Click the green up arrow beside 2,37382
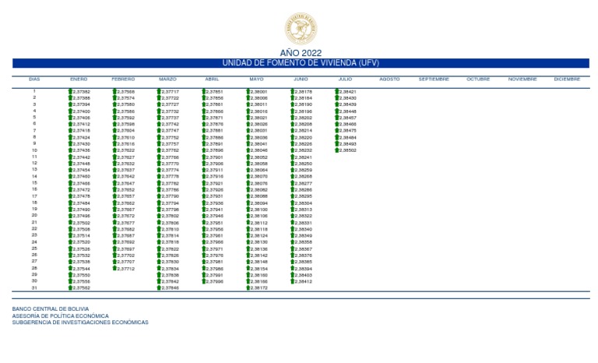 (x=71, y=92)
